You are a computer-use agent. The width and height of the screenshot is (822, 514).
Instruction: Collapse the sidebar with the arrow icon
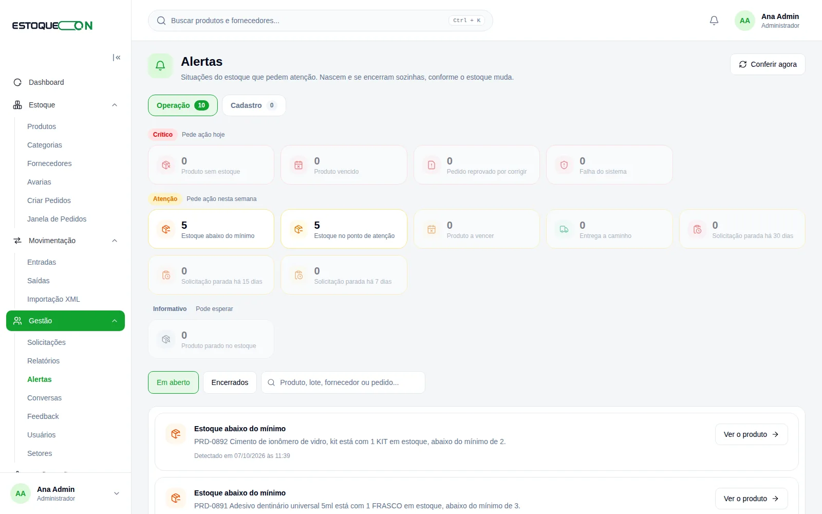pos(117,58)
